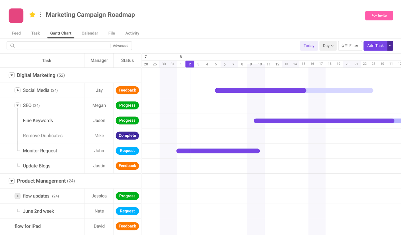
Task: Click the Status column header
Action: [127, 60]
